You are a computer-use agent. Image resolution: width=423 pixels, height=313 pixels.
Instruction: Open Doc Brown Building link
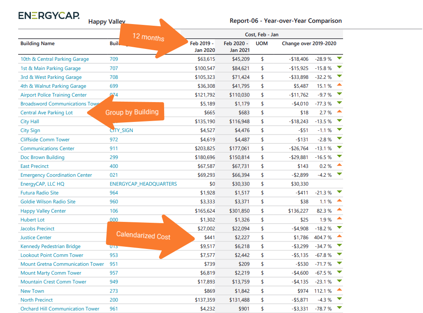(42, 157)
